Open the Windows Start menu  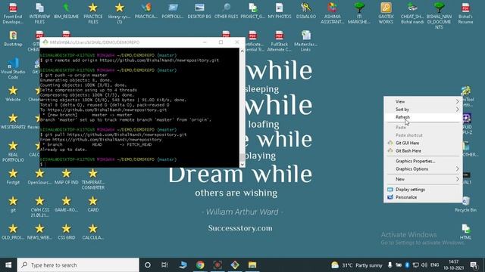point(8,265)
